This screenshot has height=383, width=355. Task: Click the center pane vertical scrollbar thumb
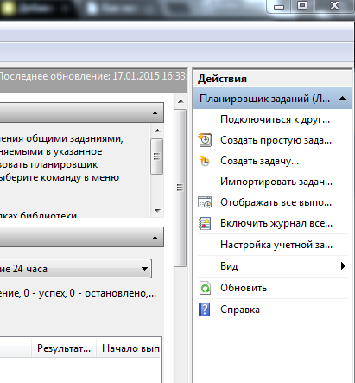pos(181,188)
